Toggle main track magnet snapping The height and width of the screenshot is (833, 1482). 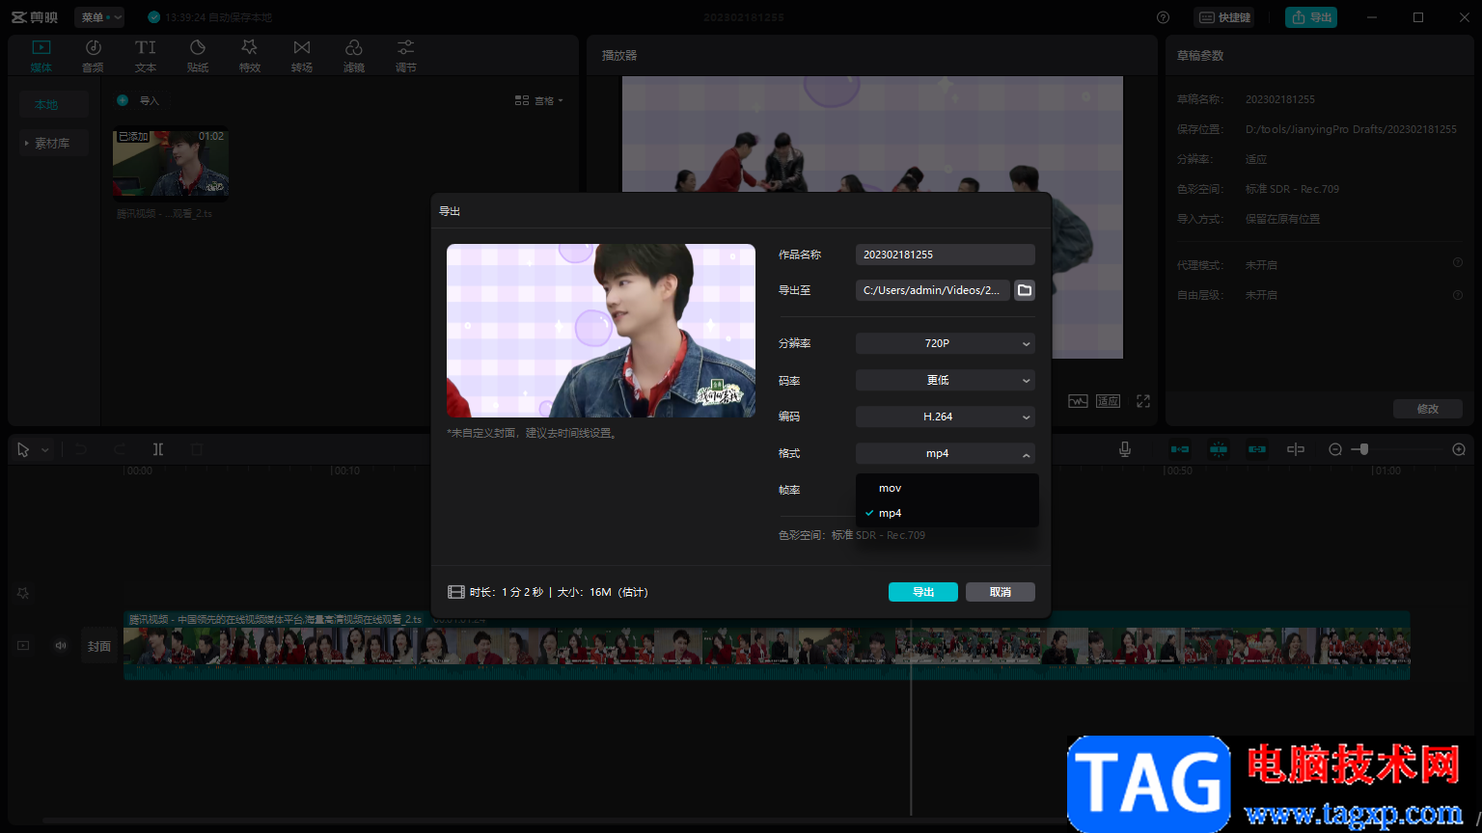(x=1180, y=449)
